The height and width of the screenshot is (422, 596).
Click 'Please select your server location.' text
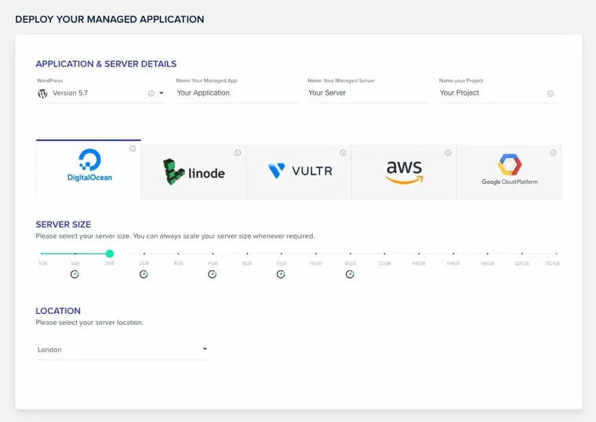click(x=89, y=323)
